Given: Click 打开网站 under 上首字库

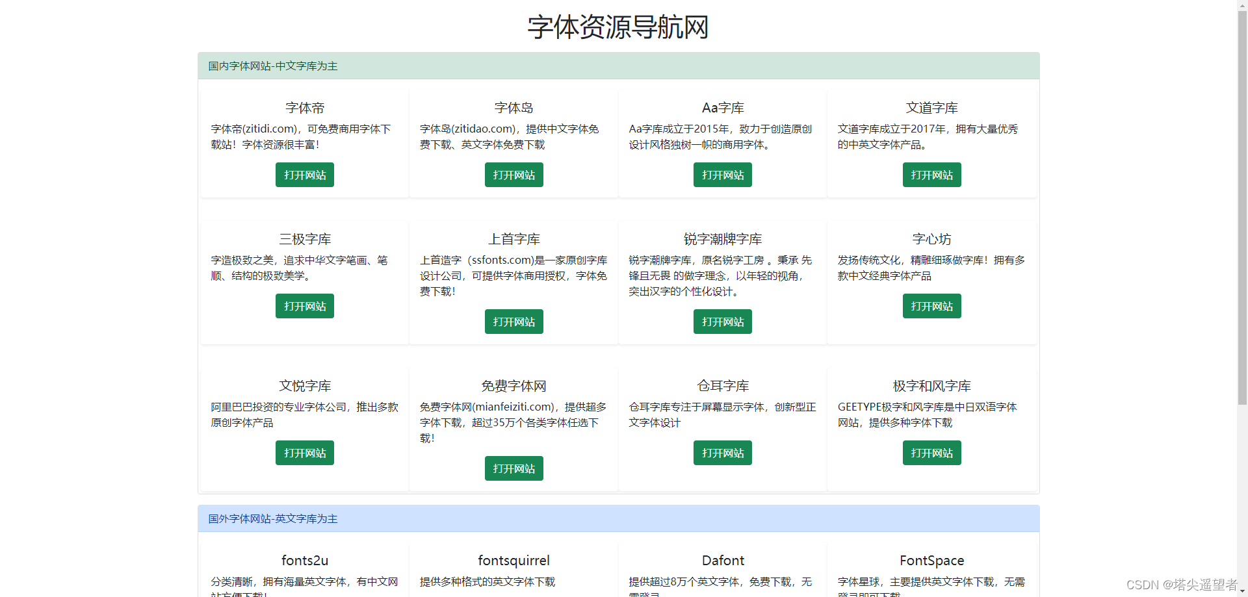Looking at the screenshot, I should 514,322.
